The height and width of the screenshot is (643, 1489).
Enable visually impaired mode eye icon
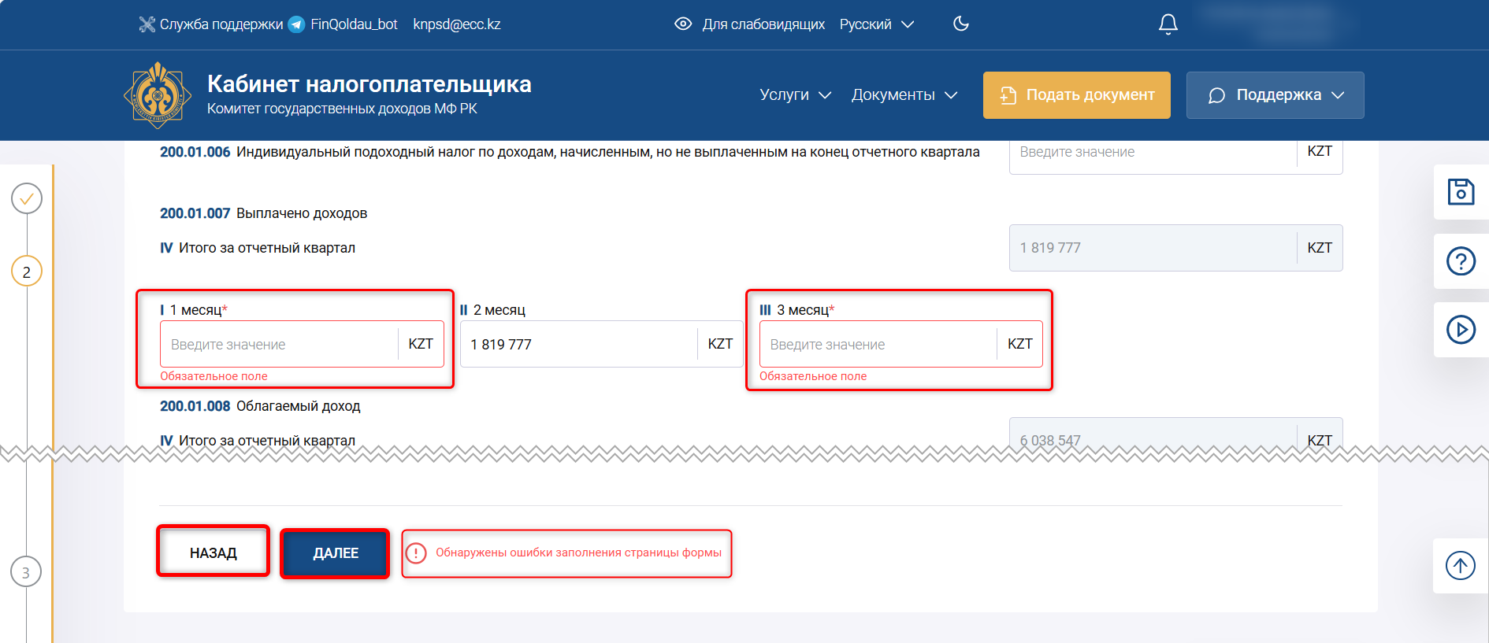[683, 24]
